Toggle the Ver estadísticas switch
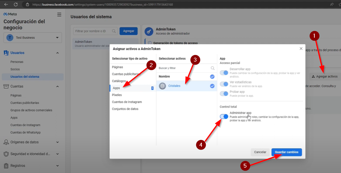Viewport: 341px width, 173px height. click(224, 84)
